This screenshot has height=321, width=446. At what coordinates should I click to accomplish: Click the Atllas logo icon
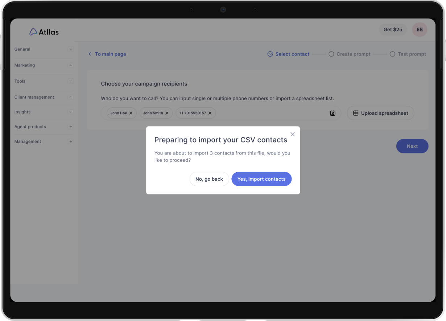(33, 32)
